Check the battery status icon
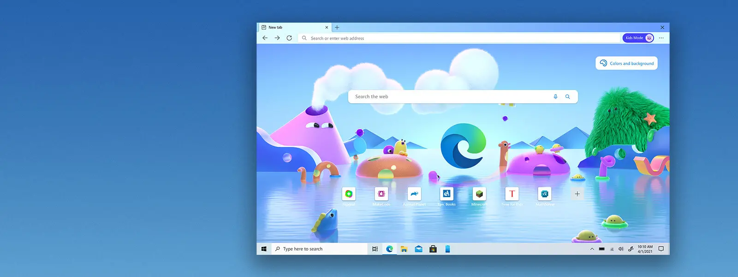 click(x=601, y=249)
